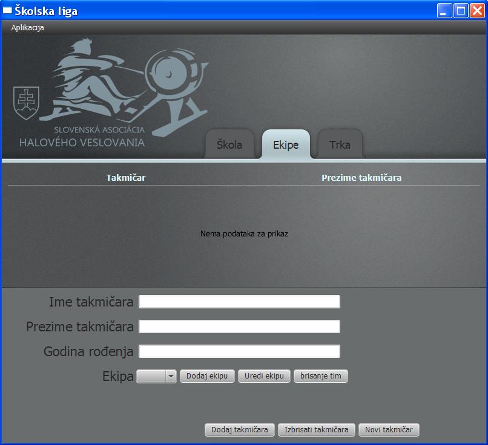
Task: Click the 'Nema podataka za prikaz' text
Action: pyautogui.click(x=245, y=234)
